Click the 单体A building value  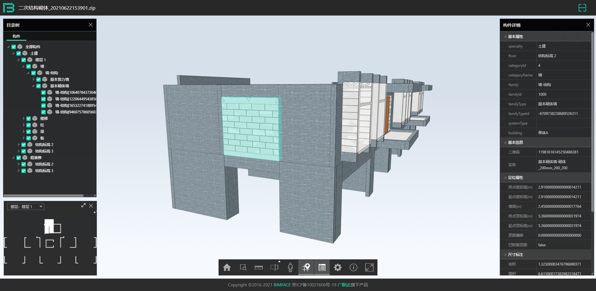543,133
